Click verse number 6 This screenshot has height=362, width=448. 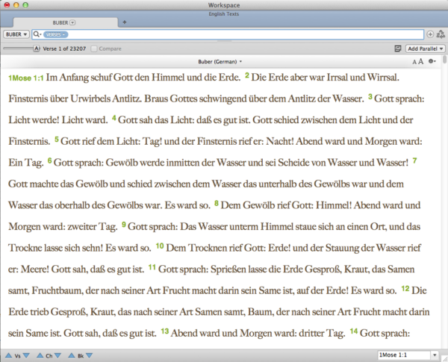tap(50, 160)
